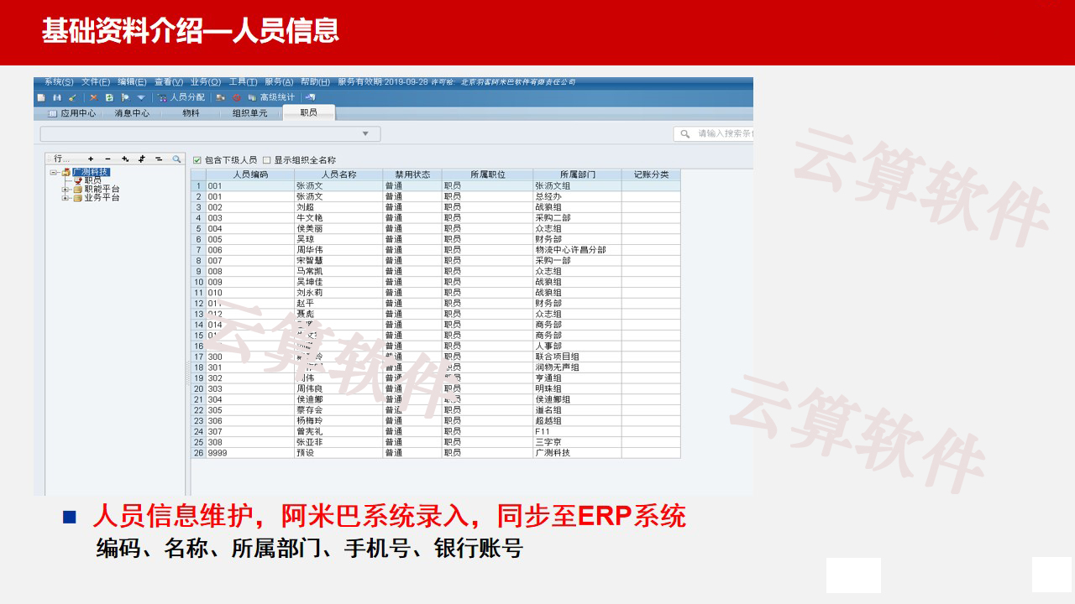Click the new document icon in toolbar
1075x604 pixels.
(x=40, y=97)
